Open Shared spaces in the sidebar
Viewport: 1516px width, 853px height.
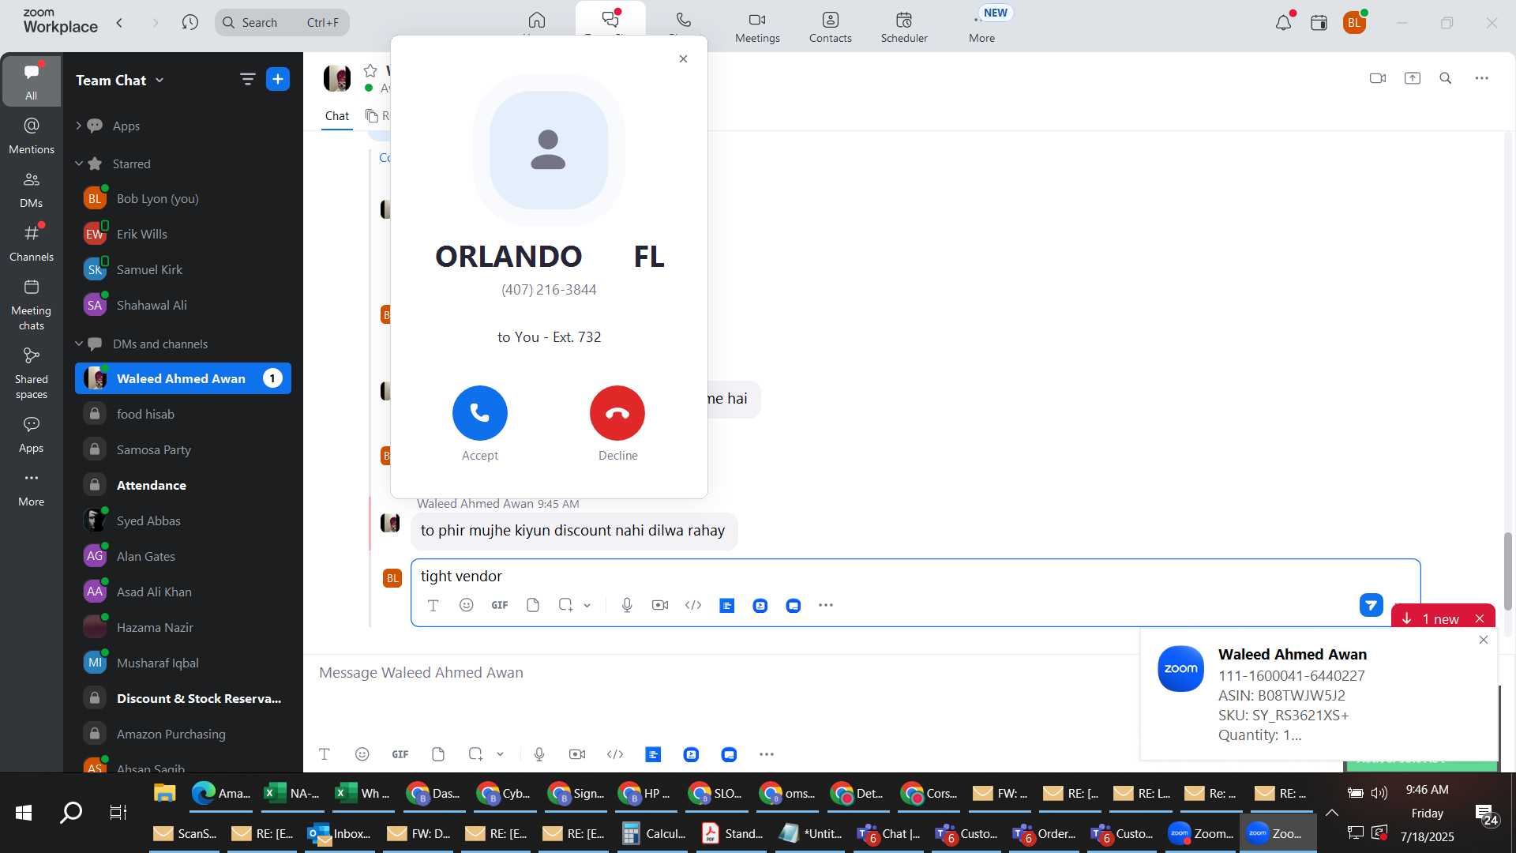tap(31, 374)
